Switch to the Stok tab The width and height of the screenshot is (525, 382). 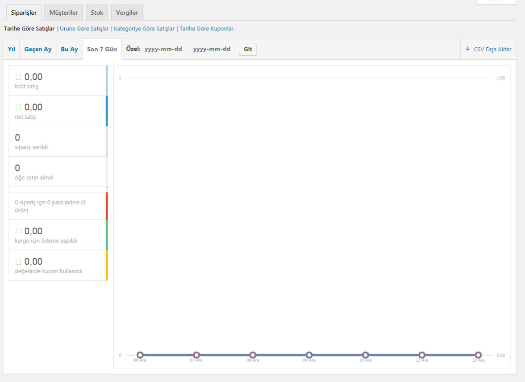pyautogui.click(x=97, y=13)
